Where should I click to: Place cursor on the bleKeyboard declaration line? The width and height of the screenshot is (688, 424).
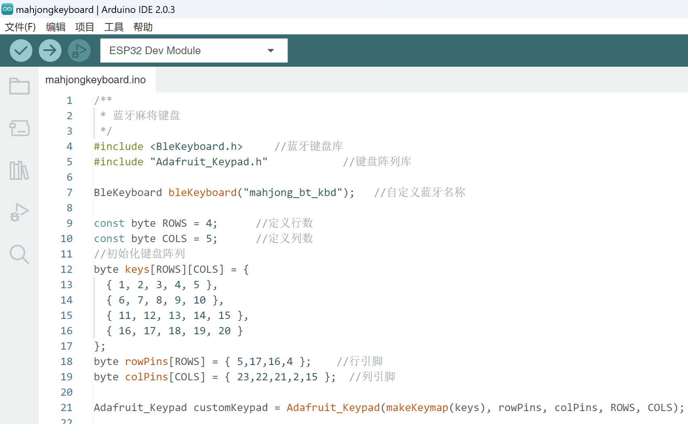pyautogui.click(x=224, y=193)
